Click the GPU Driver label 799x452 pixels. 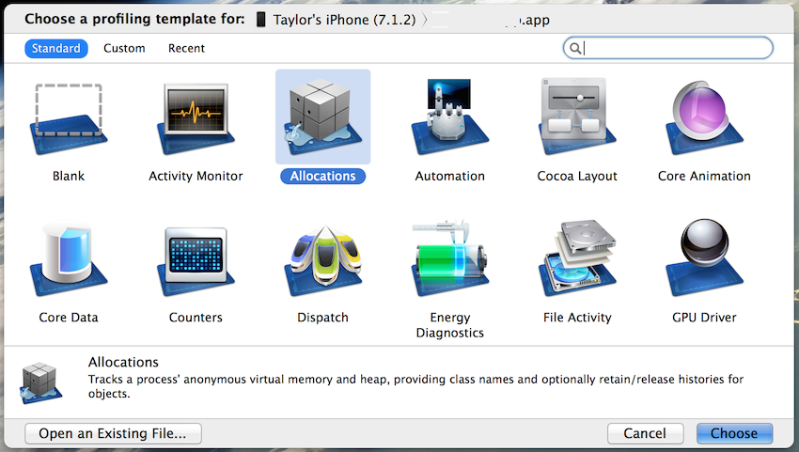click(704, 318)
